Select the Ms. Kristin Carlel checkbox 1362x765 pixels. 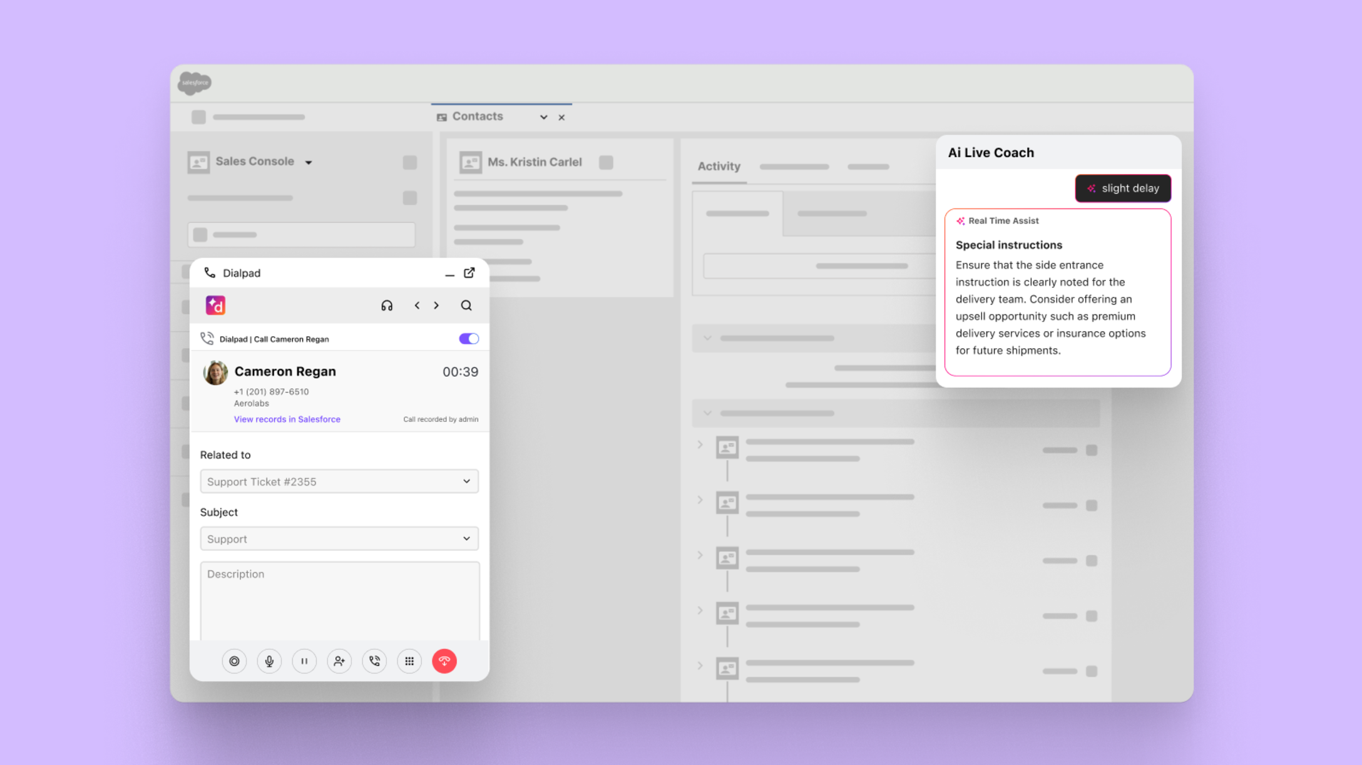605,162
